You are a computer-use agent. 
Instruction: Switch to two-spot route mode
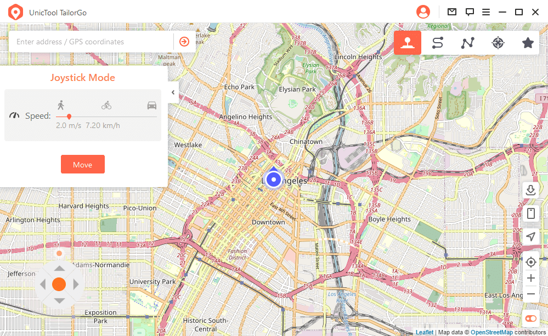click(x=437, y=43)
